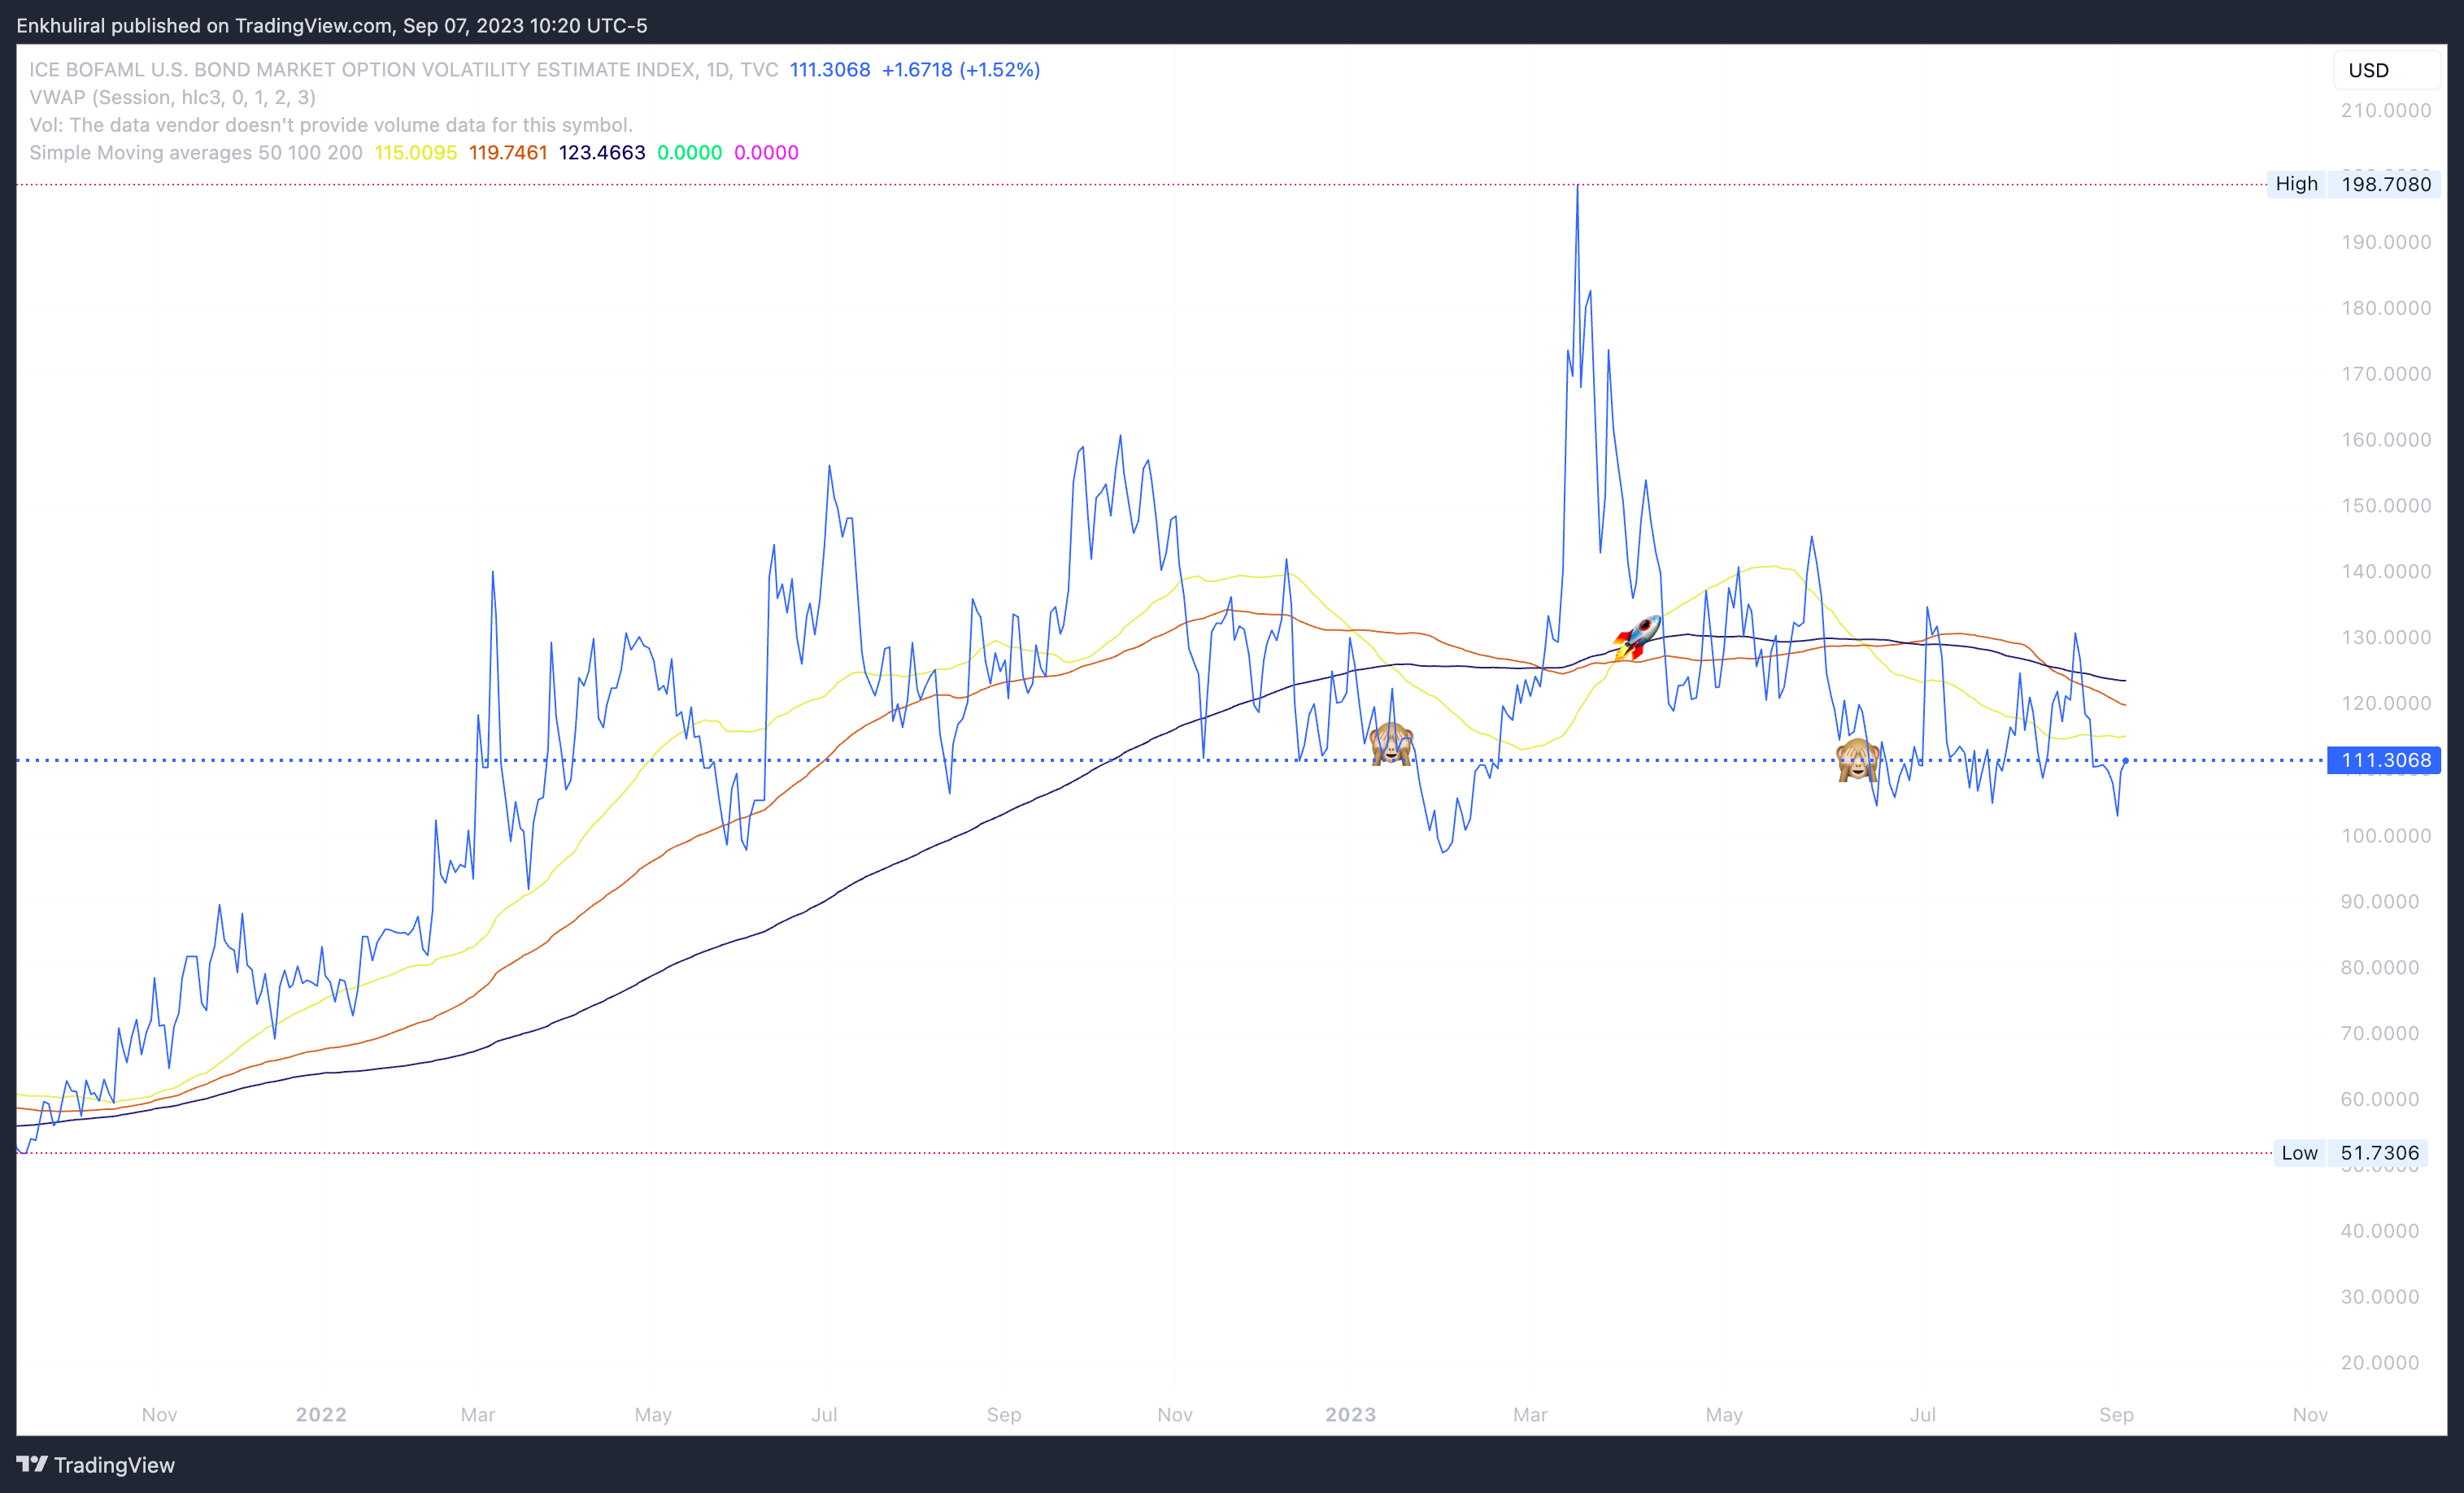This screenshot has width=2464, height=1493.
Task: Click the current price label 111.3068
Action: (2384, 760)
